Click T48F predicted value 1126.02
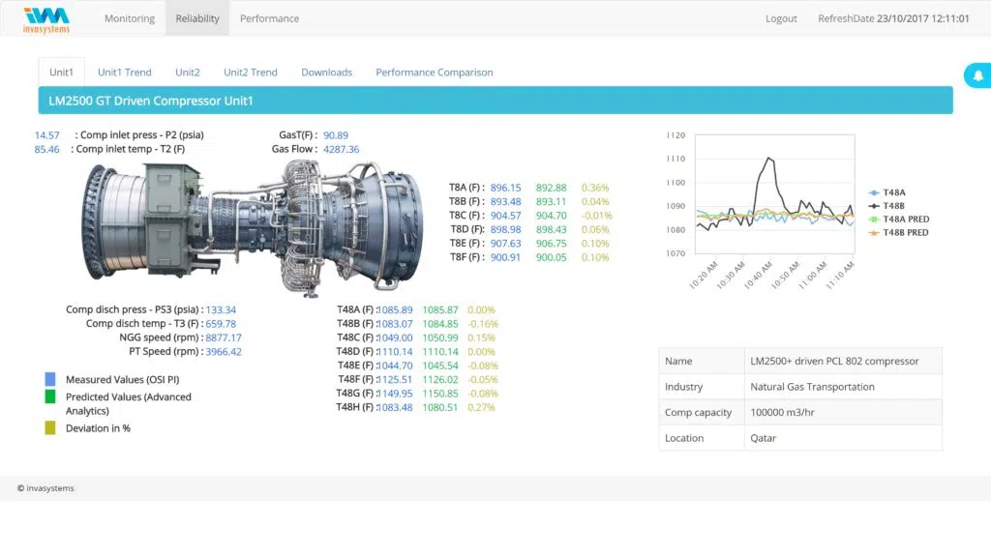This screenshot has height=557, width=991. [440, 379]
